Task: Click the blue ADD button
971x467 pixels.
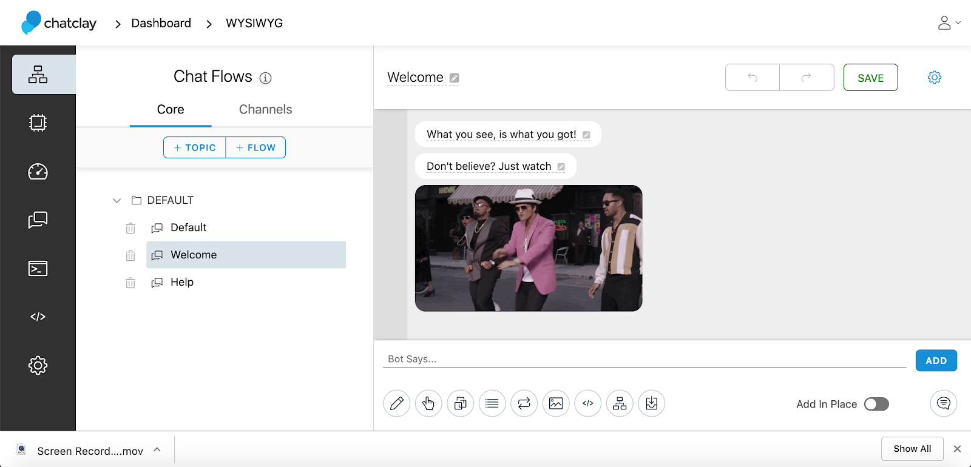Action: [x=936, y=360]
